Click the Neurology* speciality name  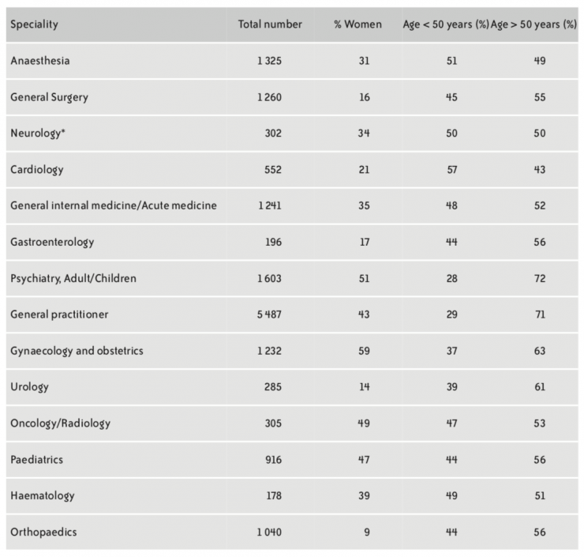coord(36,134)
